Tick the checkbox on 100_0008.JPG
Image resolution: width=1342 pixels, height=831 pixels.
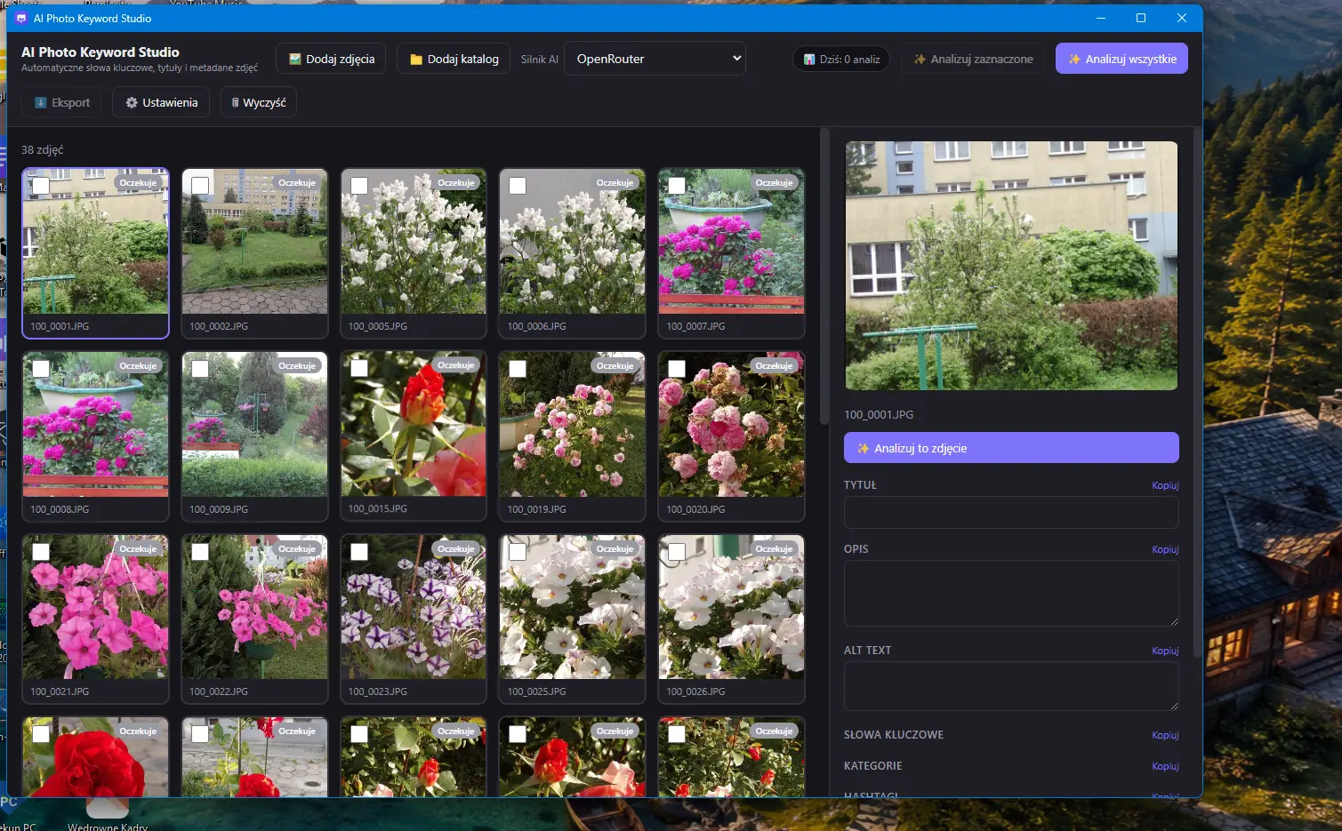pyautogui.click(x=41, y=369)
